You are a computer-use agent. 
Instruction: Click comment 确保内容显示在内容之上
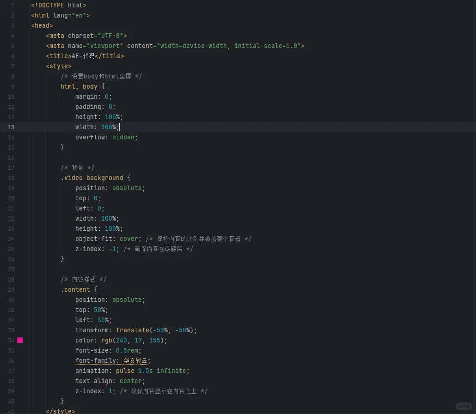pos(164,391)
